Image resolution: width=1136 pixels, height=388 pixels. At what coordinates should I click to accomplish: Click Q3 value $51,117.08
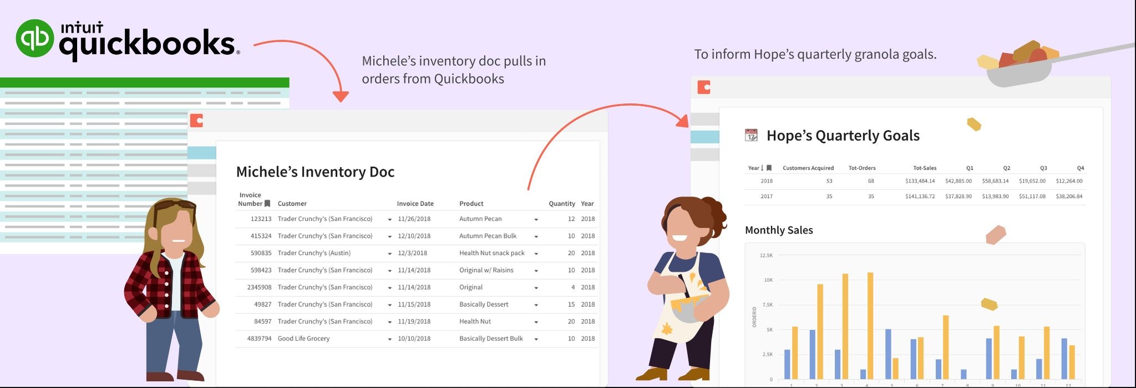click(x=1032, y=196)
